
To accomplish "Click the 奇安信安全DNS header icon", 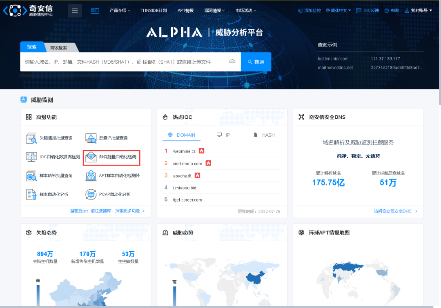I will point(301,117).
